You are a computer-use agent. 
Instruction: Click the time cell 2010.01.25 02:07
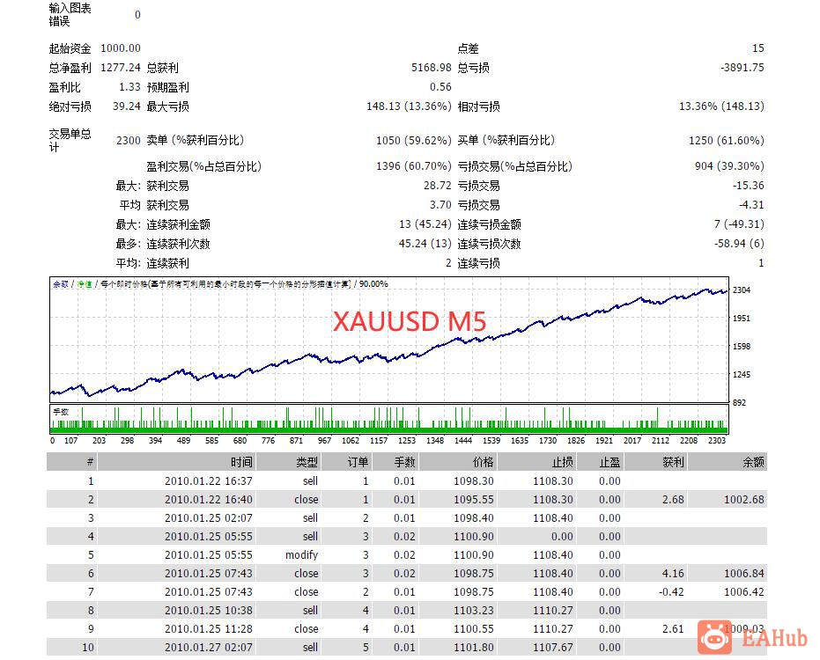209,517
